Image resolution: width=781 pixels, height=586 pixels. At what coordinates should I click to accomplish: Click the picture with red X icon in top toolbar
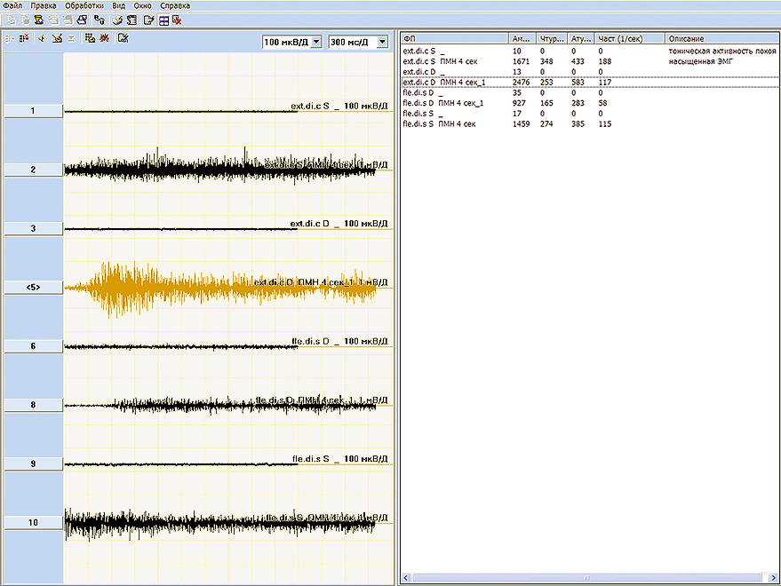coord(177,20)
